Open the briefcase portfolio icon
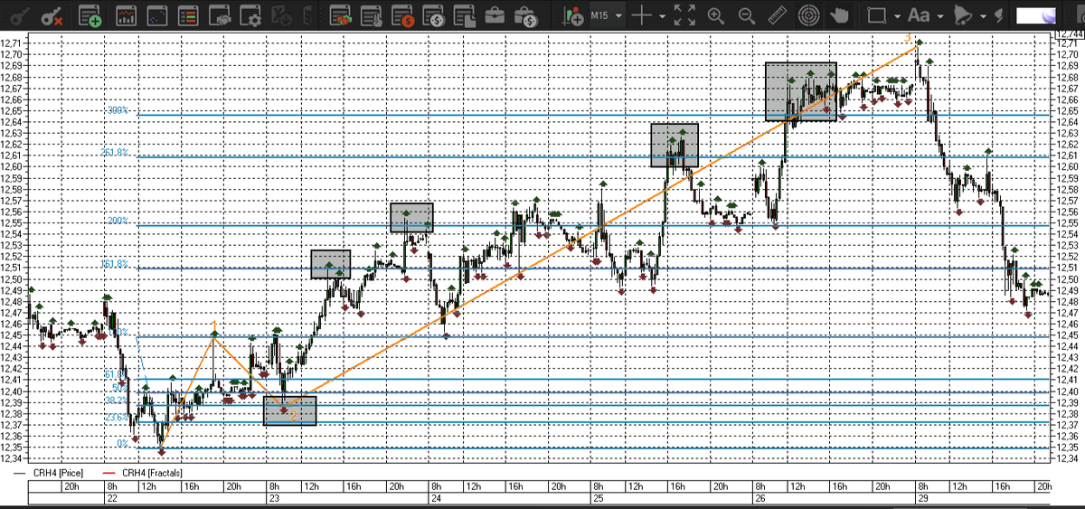Viewport: 1085px width, 509px height. (x=495, y=15)
